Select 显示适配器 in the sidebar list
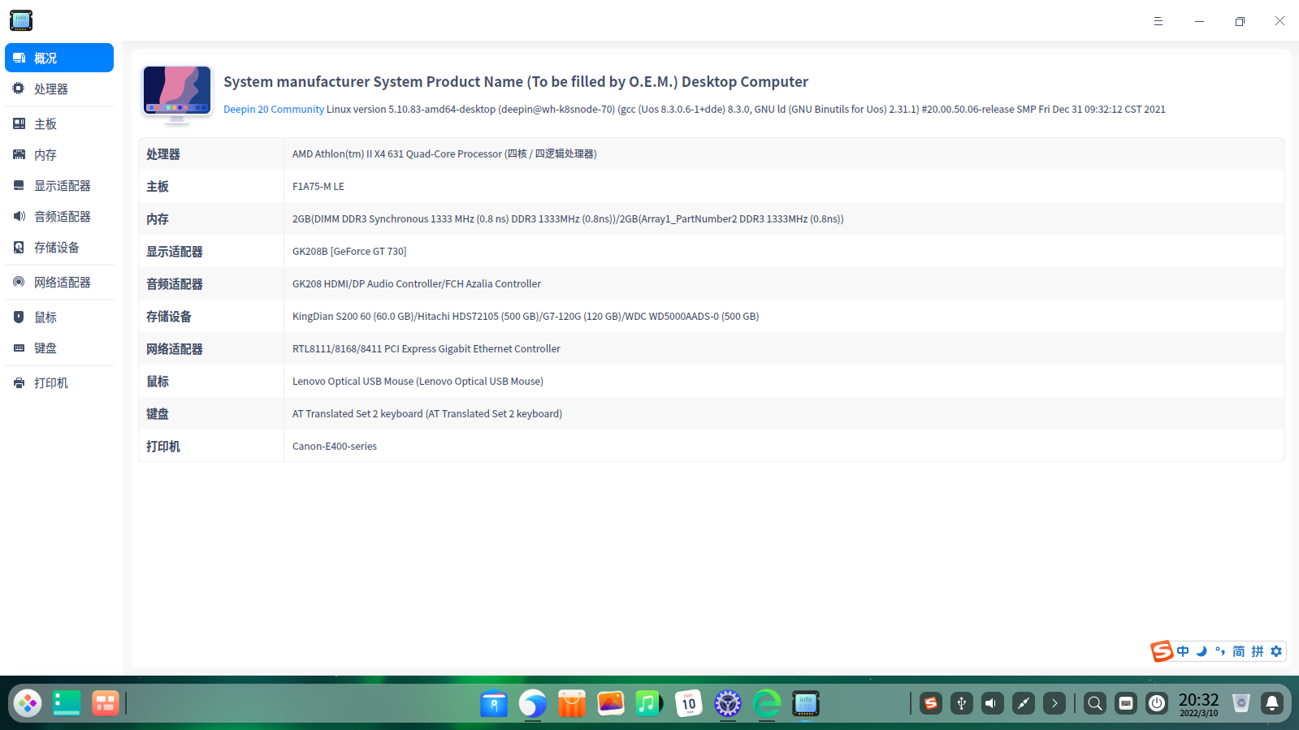This screenshot has width=1299, height=730. [x=59, y=185]
